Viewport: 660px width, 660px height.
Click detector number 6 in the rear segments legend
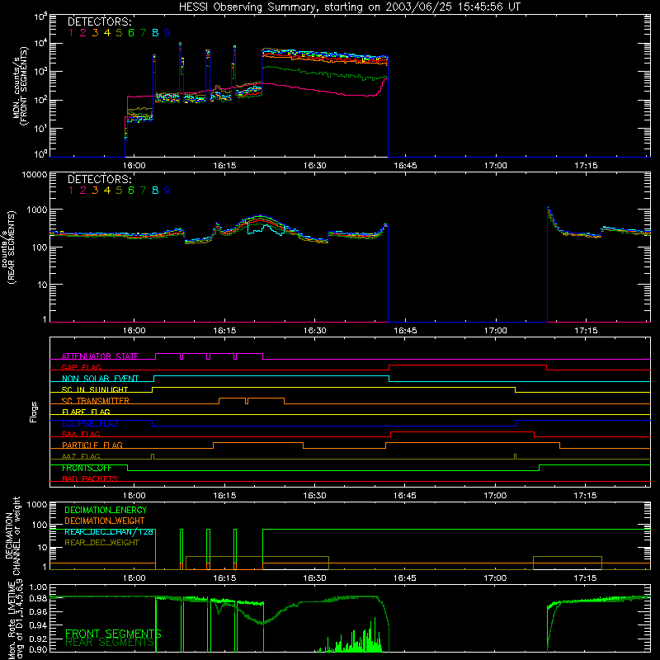click(131, 191)
